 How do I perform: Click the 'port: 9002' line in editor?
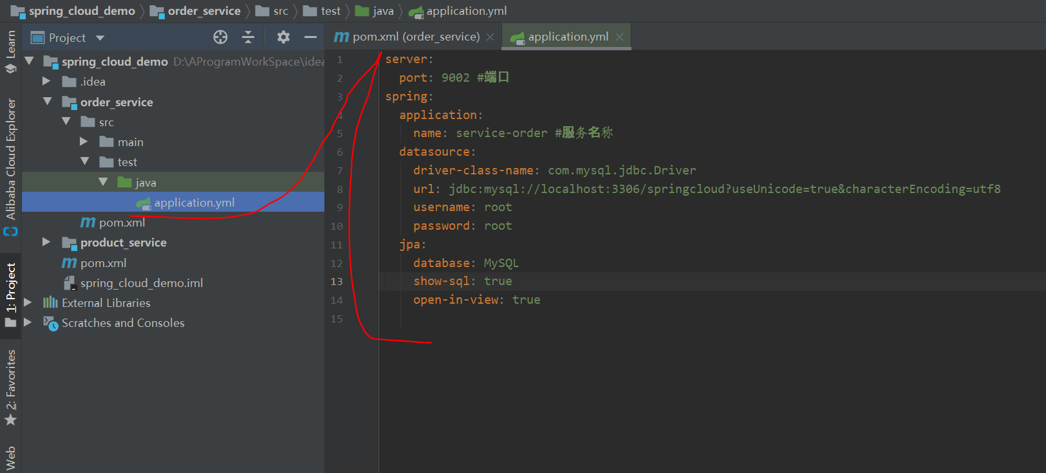(x=454, y=78)
